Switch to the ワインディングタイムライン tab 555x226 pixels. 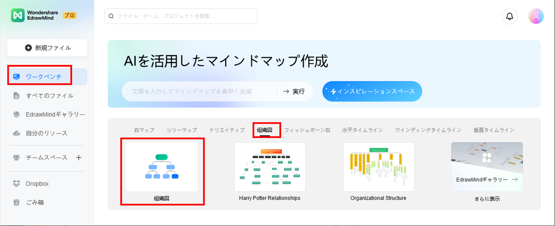point(428,130)
